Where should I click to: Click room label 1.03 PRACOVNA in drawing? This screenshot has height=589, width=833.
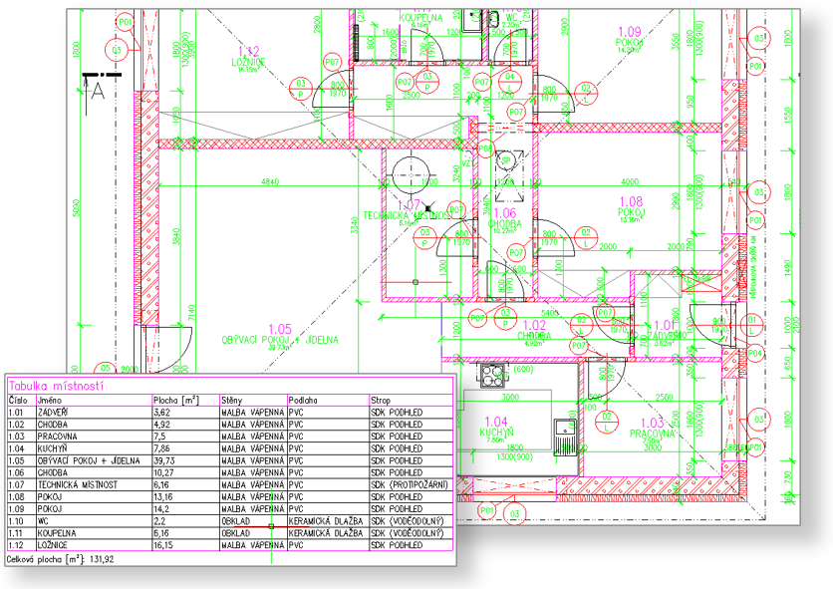(x=653, y=431)
